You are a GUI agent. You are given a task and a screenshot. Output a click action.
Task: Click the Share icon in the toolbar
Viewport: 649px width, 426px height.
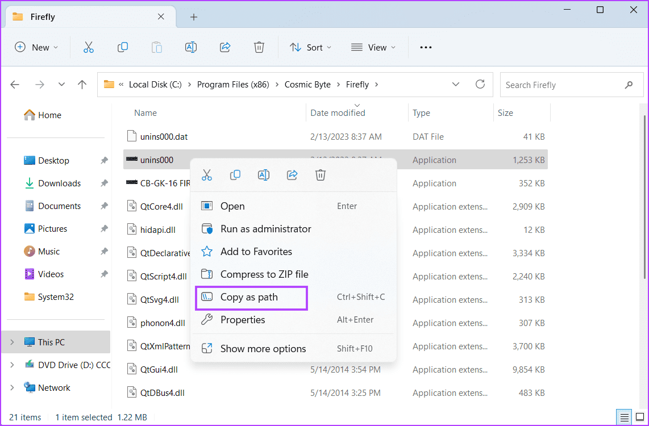click(225, 47)
